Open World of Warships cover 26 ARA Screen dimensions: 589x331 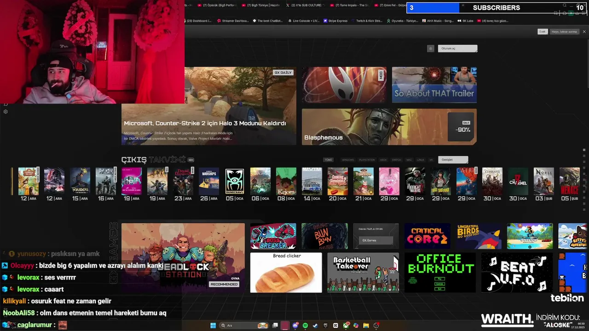point(209,181)
